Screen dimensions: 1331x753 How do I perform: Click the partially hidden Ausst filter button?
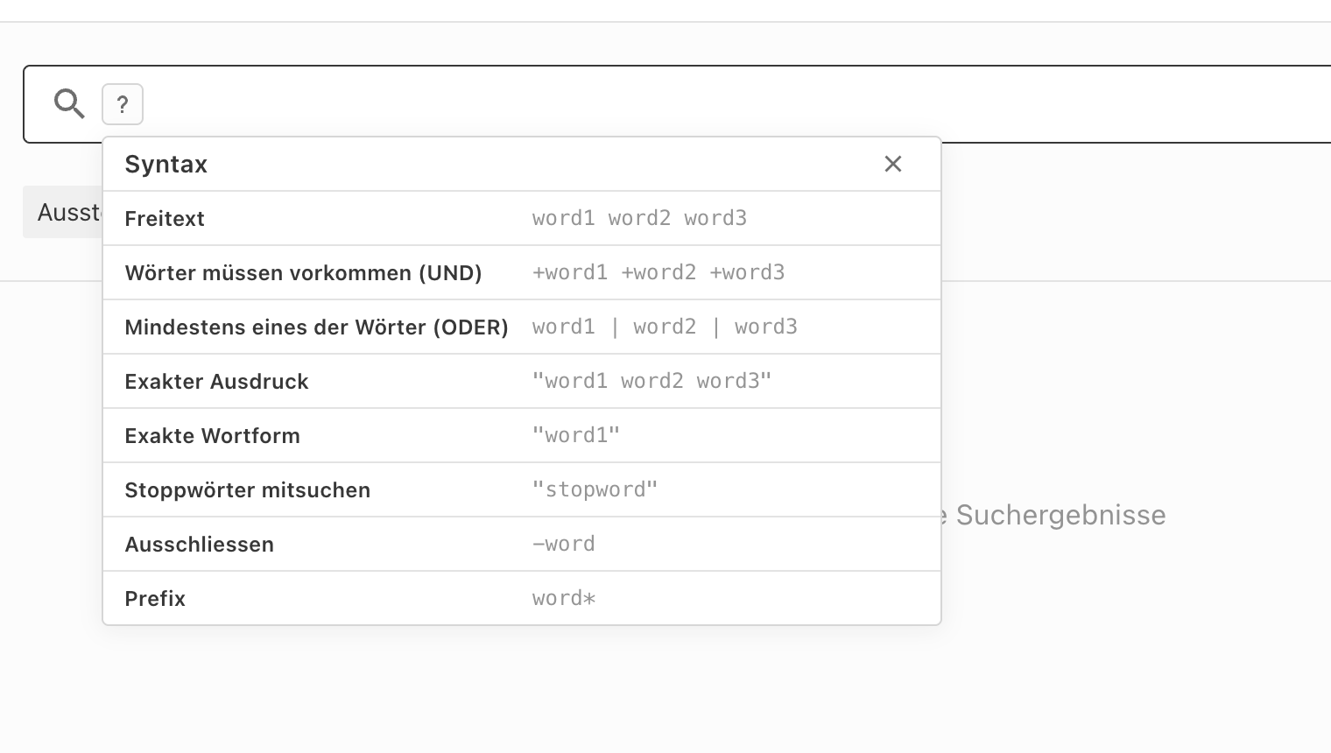63,212
